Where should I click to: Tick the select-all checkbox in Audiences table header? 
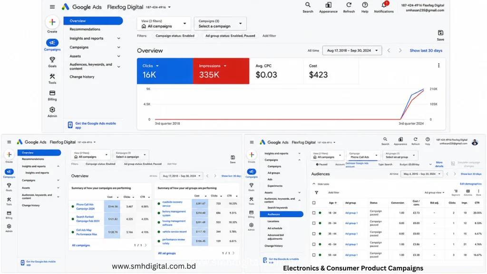coord(314,203)
